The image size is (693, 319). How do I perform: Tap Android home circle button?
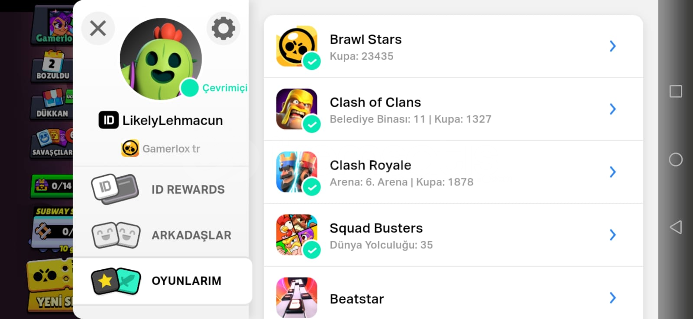tap(676, 159)
